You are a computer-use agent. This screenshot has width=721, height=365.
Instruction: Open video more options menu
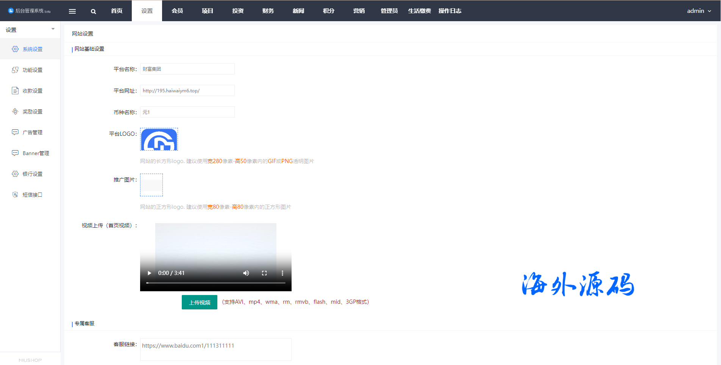[282, 273]
